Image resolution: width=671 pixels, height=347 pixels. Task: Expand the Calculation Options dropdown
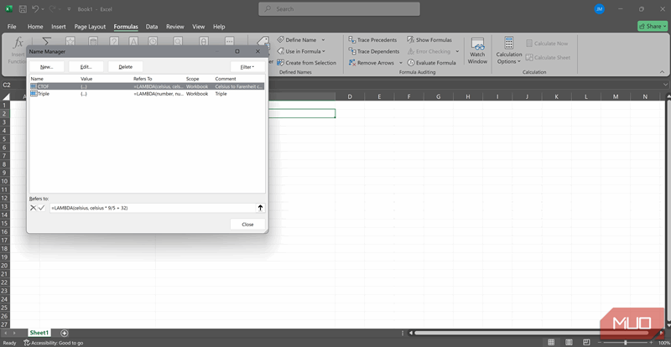click(508, 56)
